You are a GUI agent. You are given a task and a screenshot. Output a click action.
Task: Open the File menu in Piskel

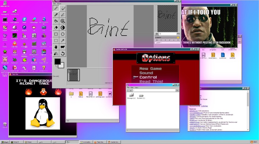[54, 4]
